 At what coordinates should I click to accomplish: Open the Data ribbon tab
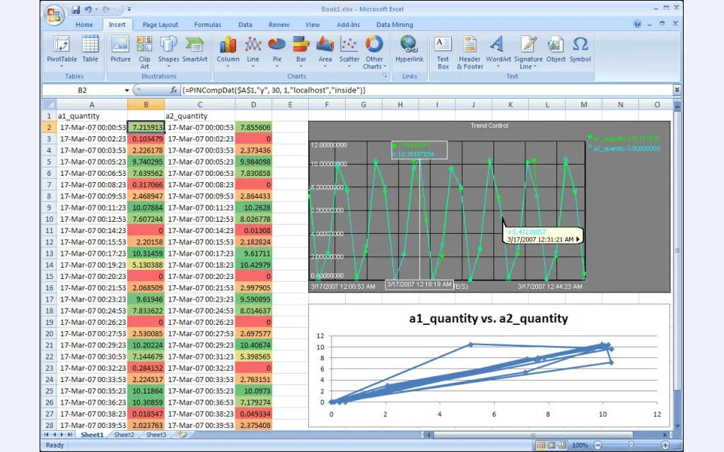pyautogui.click(x=245, y=25)
